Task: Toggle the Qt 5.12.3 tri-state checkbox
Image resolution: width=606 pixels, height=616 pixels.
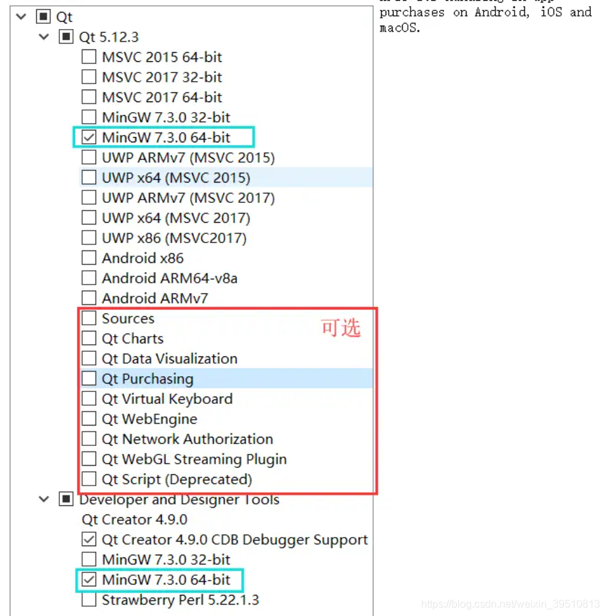Action: coord(66,37)
